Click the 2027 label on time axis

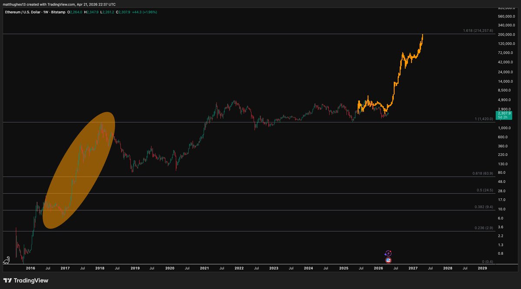point(412,269)
